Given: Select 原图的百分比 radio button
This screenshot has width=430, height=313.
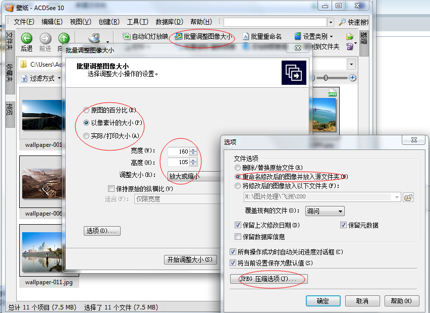Looking at the screenshot, I should [86, 110].
